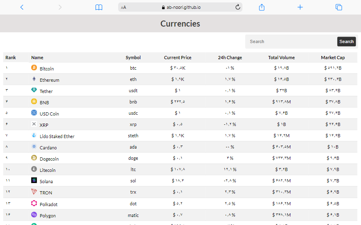Viewport: 361px width, 225px height.
Task: Click the usdt symbol cell
Action: pyautogui.click(x=133, y=90)
